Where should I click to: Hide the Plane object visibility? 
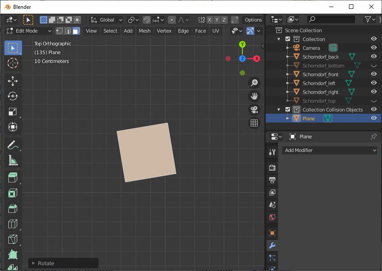click(x=374, y=118)
